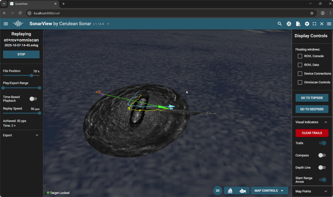Center view on the submarine ROV icon
333x197 pixels.
[243, 191]
